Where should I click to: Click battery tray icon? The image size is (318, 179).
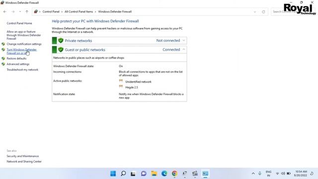(x=289, y=174)
